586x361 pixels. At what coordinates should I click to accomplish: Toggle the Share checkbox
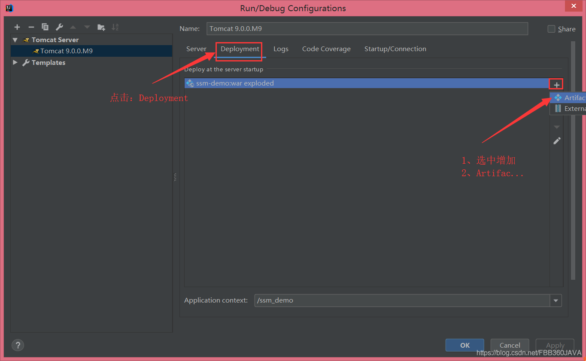point(552,29)
